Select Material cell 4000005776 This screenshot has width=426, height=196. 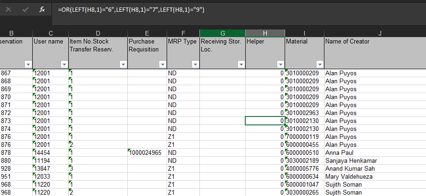pos(304,168)
